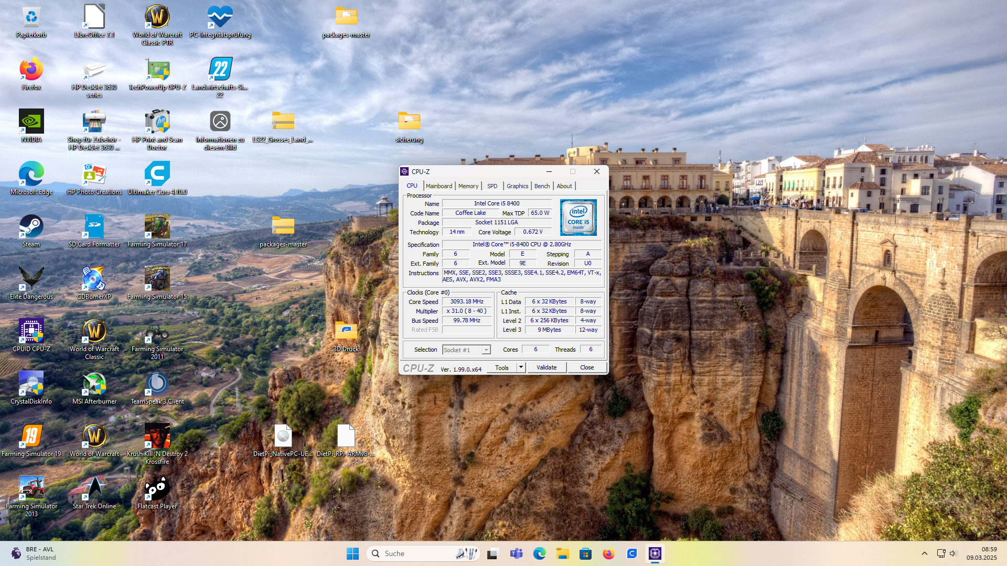Open the CrystalDiskInfo desktop icon
Screen dimensions: 1007x566
click(31, 385)
